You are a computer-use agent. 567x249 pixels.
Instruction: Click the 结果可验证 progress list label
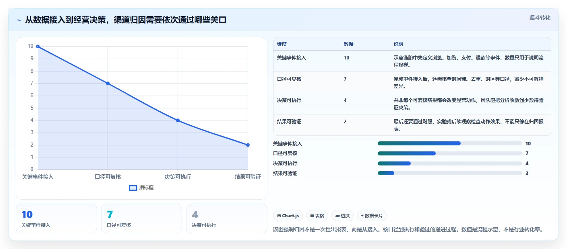[x=285, y=173]
